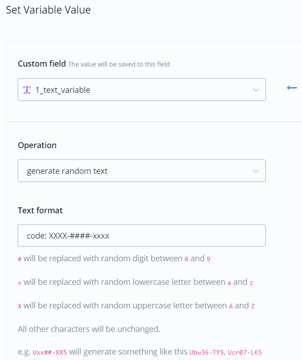Click the sample output "Ucr07-LK5"
Viewport: 302px width, 360px height.
(x=245, y=352)
